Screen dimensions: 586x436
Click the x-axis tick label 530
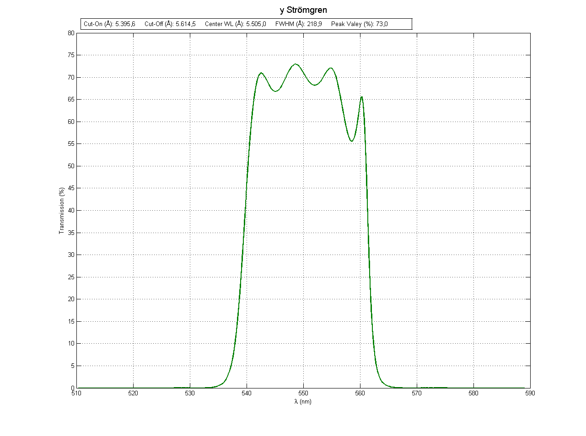[190, 393]
